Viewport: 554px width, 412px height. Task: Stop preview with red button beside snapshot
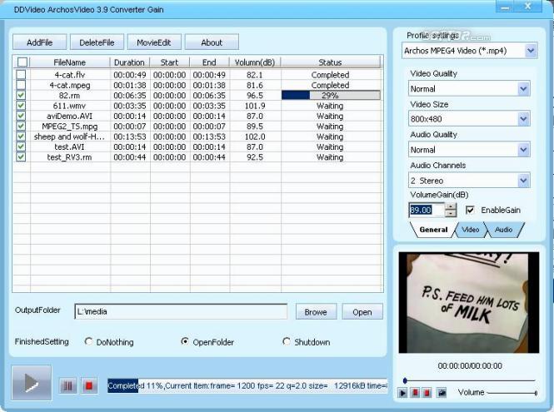[427, 393]
